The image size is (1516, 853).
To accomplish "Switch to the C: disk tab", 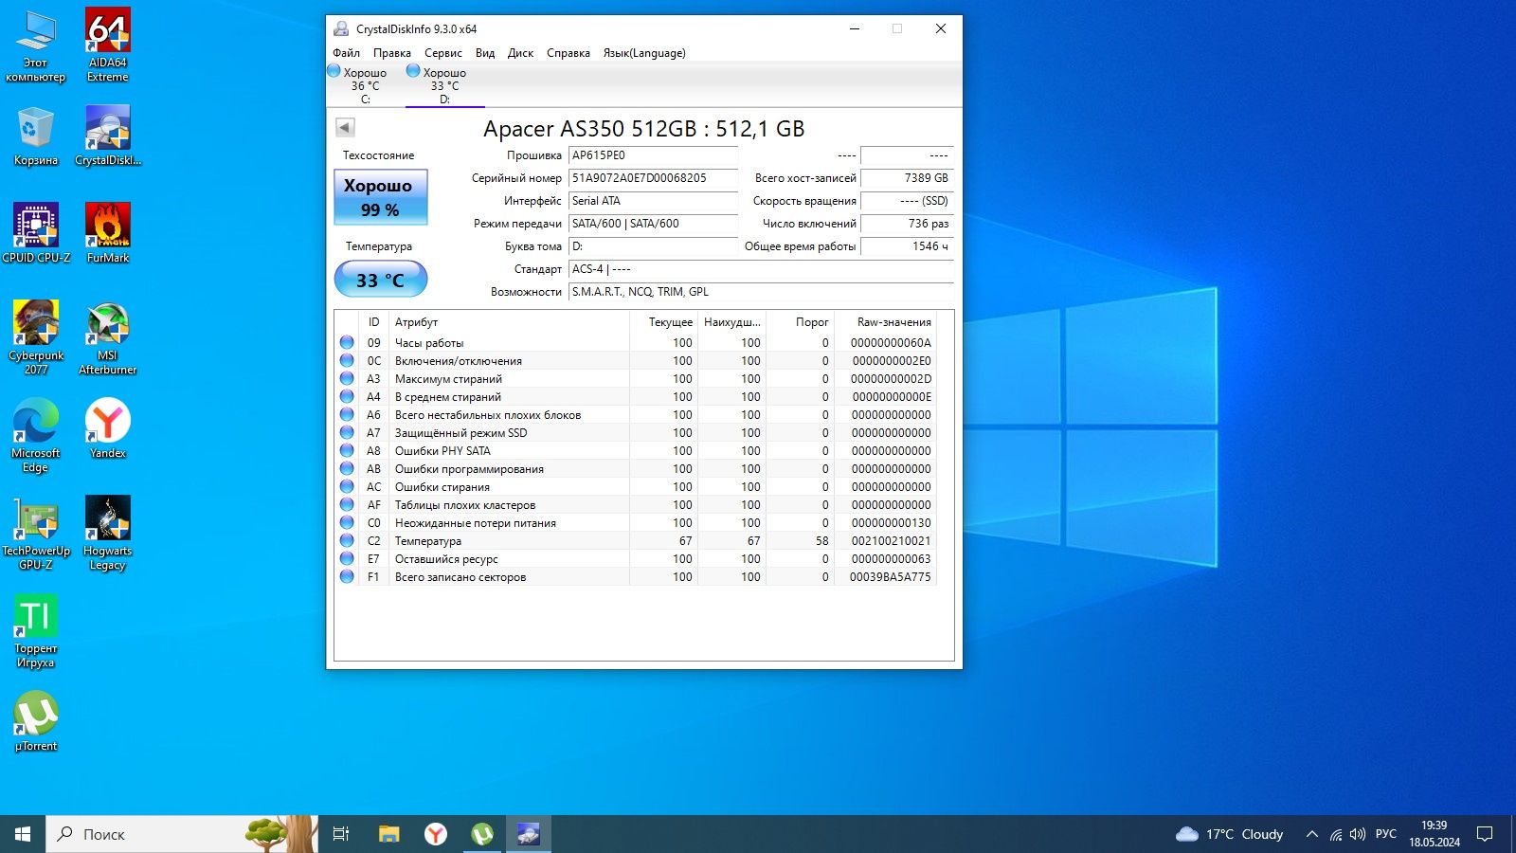I will pyautogui.click(x=365, y=85).
